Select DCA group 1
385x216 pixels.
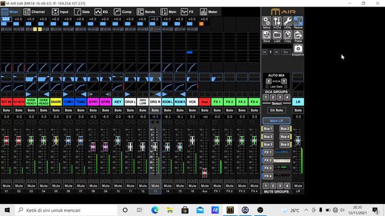coord(266,97)
